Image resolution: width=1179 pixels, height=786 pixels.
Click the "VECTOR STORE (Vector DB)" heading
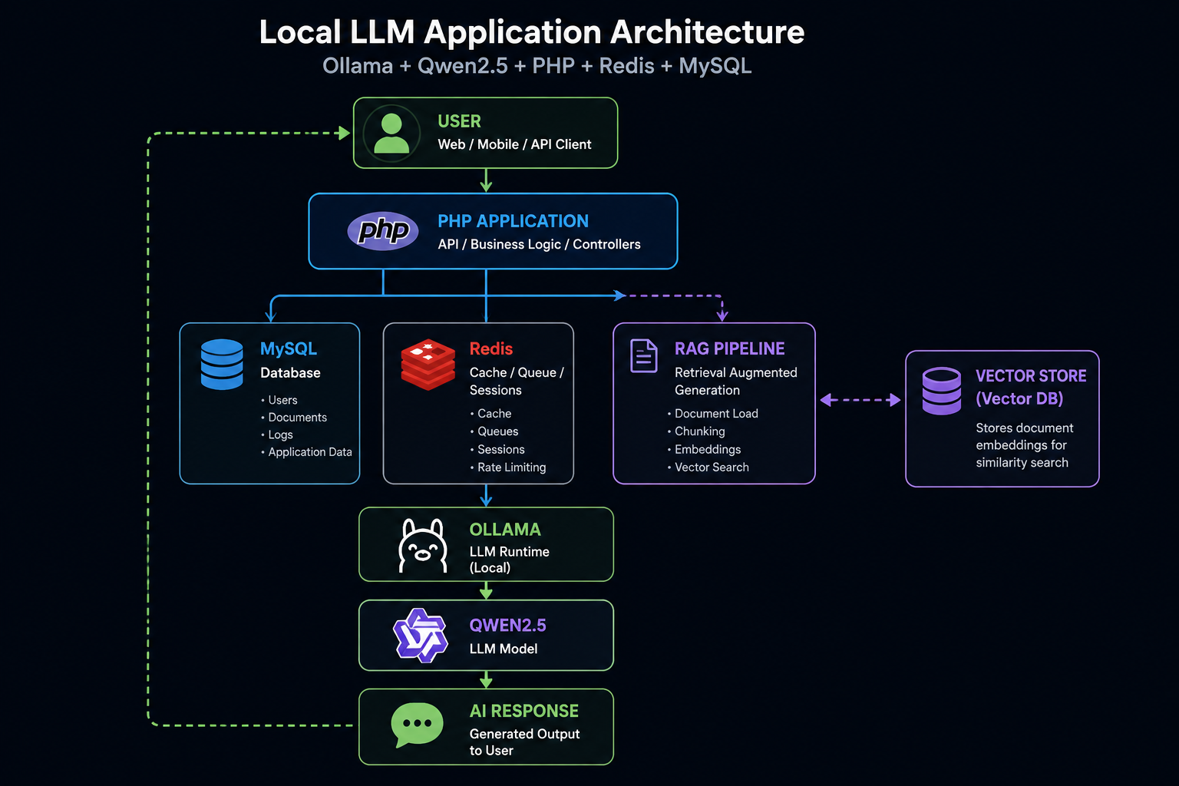(1031, 388)
